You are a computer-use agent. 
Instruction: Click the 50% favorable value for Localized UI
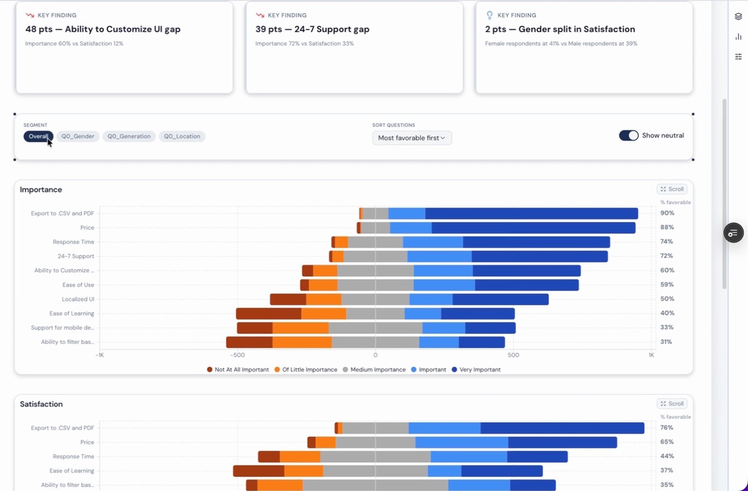coord(667,299)
